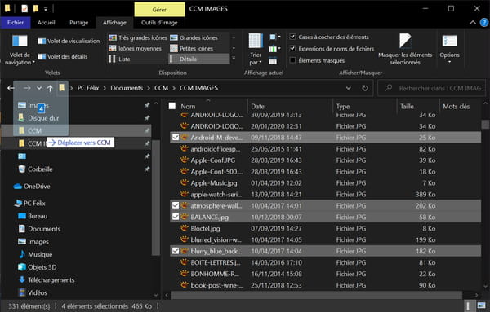490x312 pixels.
Task: Uncheck the atmosphere-wall... file checkbox
Action: (x=176, y=205)
